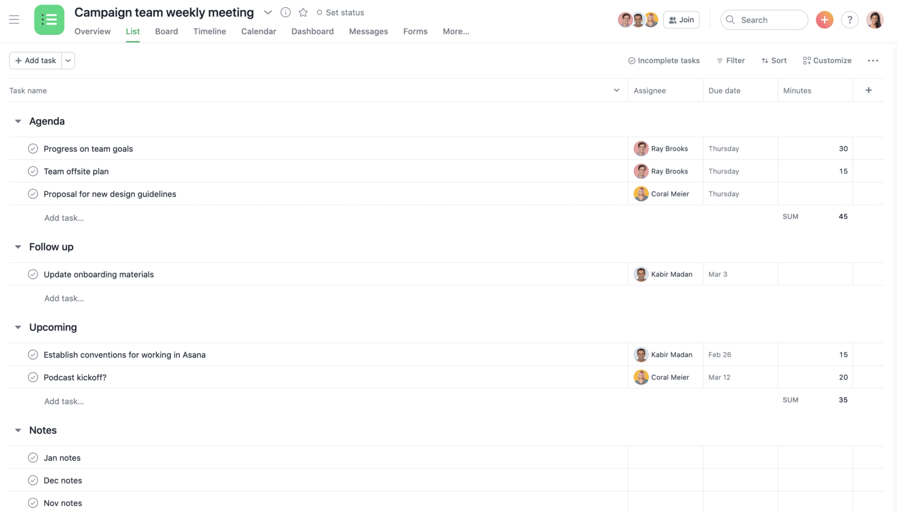The image size is (897, 511).
Task: Click Kabir Madan avatar on Update onboarding row
Action: [x=641, y=274]
